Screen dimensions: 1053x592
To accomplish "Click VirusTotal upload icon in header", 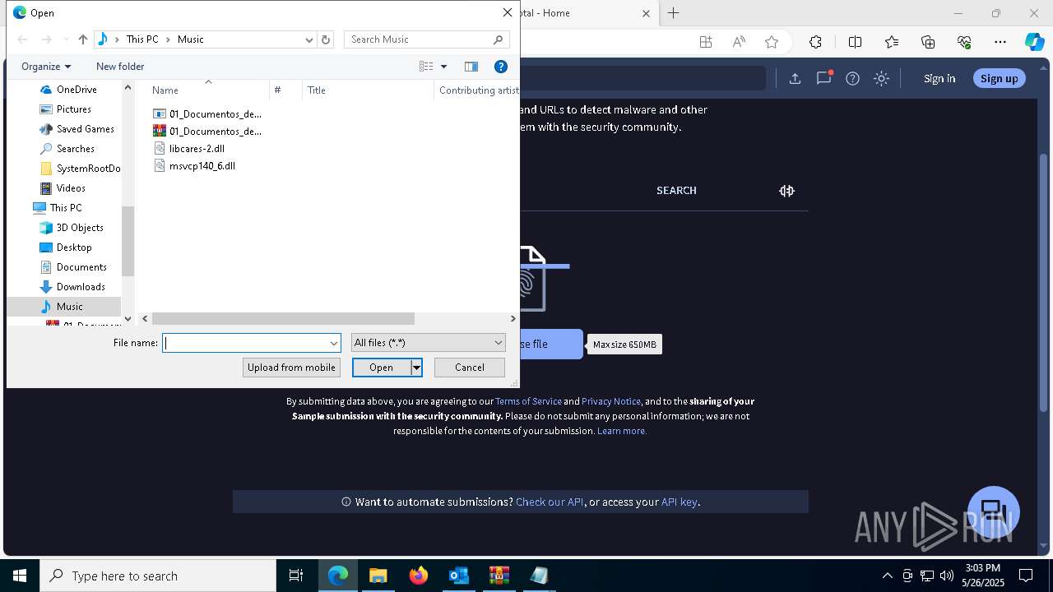I will (x=795, y=79).
